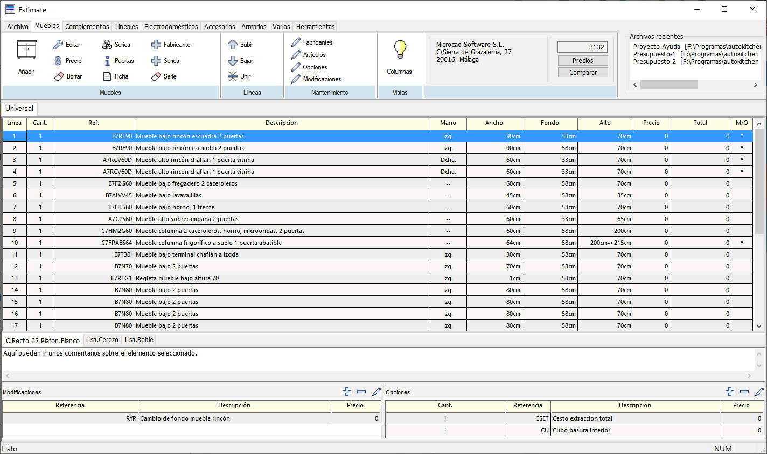Open Artículos maintenance
The width and height of the screenshot is (767, 454).
tap(308, 55)
